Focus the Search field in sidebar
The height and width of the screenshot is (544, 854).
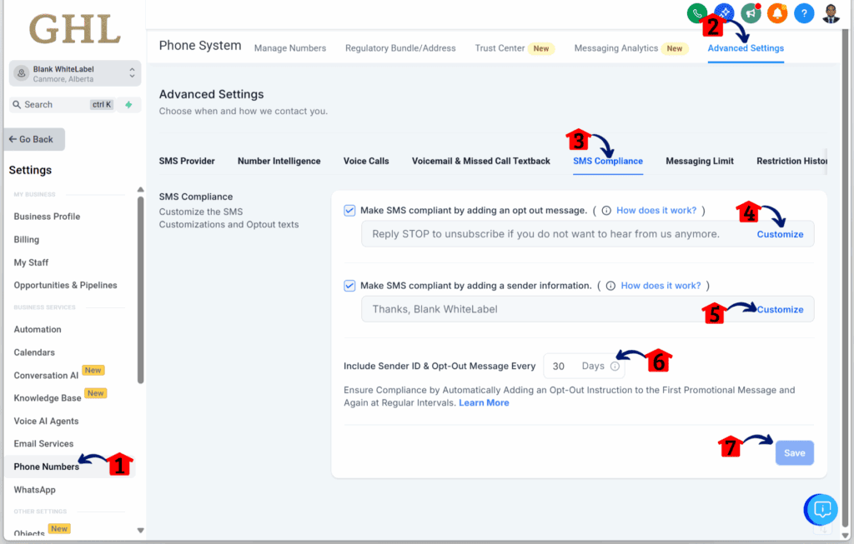pyautogui.click(x=61, y=104)
